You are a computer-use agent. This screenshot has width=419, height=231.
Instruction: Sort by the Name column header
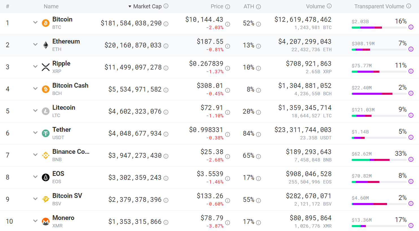tap(51, 7)
